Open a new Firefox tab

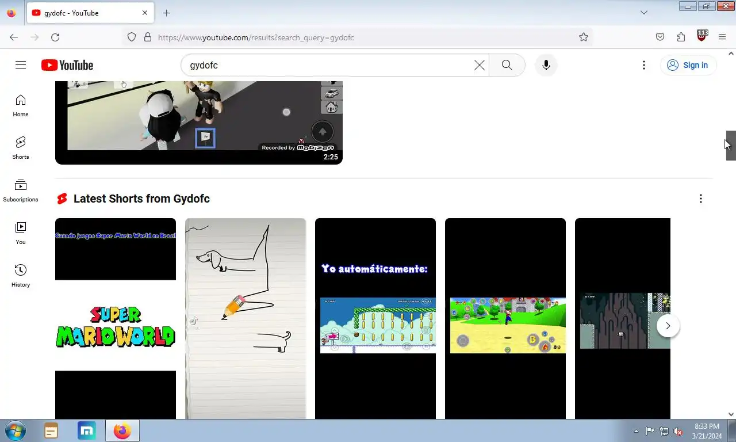(166, 13)
